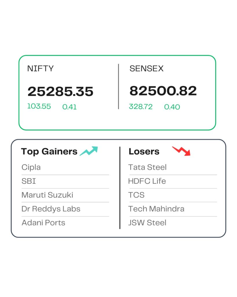
Task: Open HDFC Life loser entry
Action: [x=147, y=181]
